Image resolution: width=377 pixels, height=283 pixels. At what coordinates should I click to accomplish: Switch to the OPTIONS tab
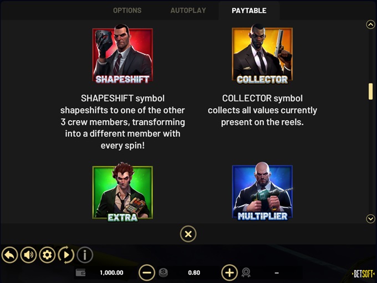click(x=127, y=11)
